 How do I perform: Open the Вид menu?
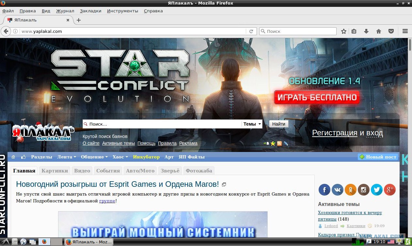(46, 11)
